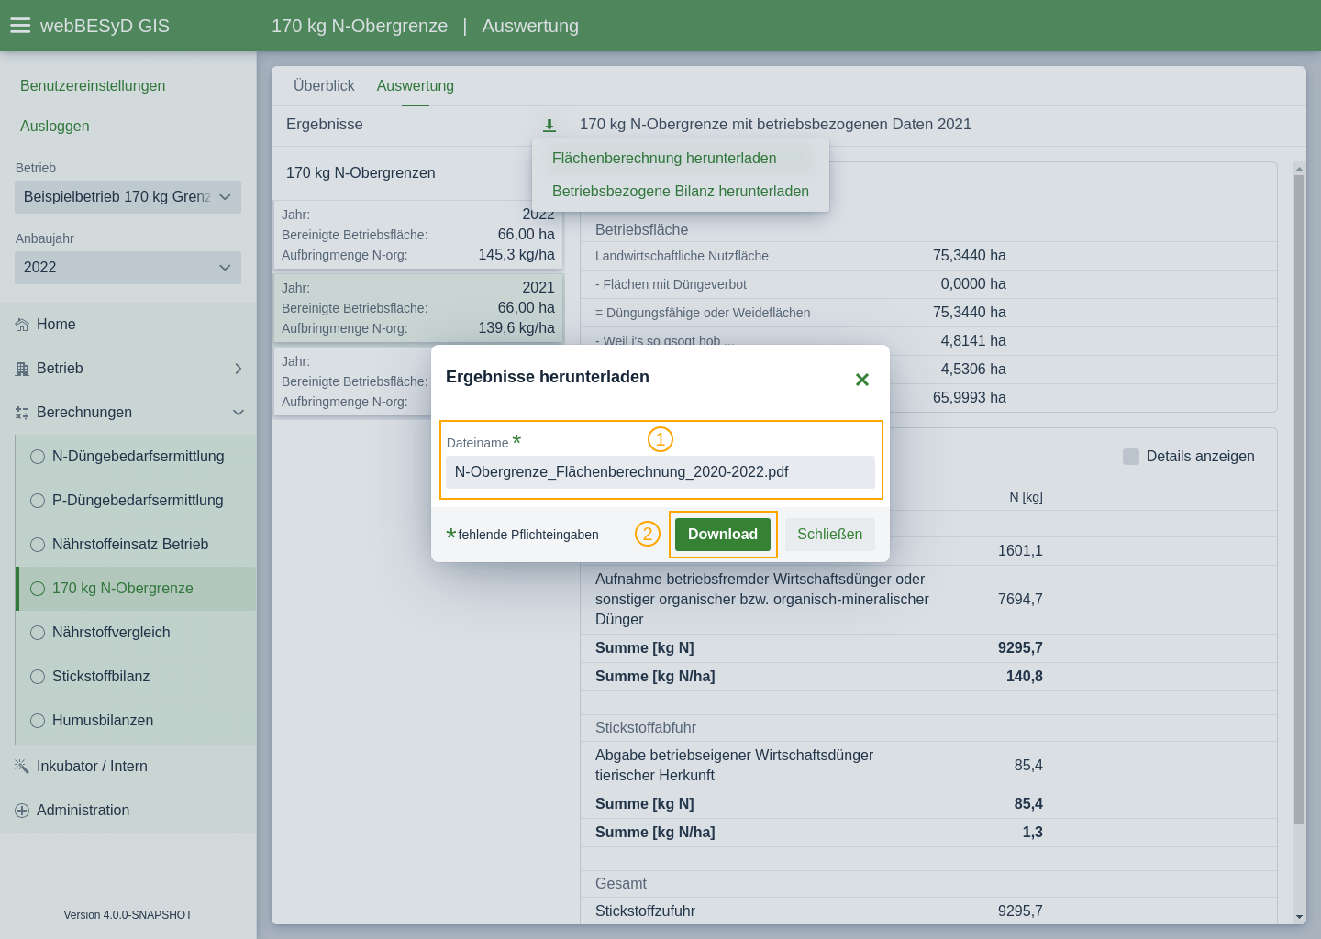Collapse the Berechnungen menu chevron
Viewport: 1321px width, 939px height.
point(239,413)
